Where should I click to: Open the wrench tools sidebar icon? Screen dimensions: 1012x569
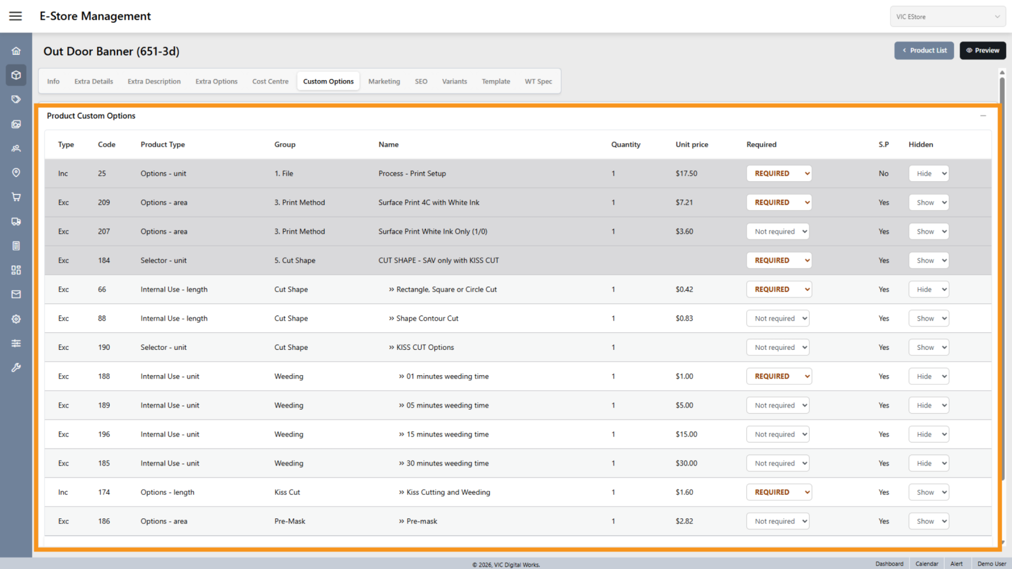tap(16, 367)
